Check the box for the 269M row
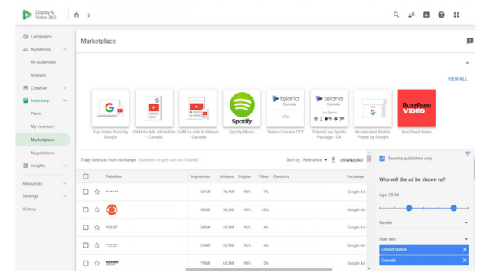 coord(86,228)
